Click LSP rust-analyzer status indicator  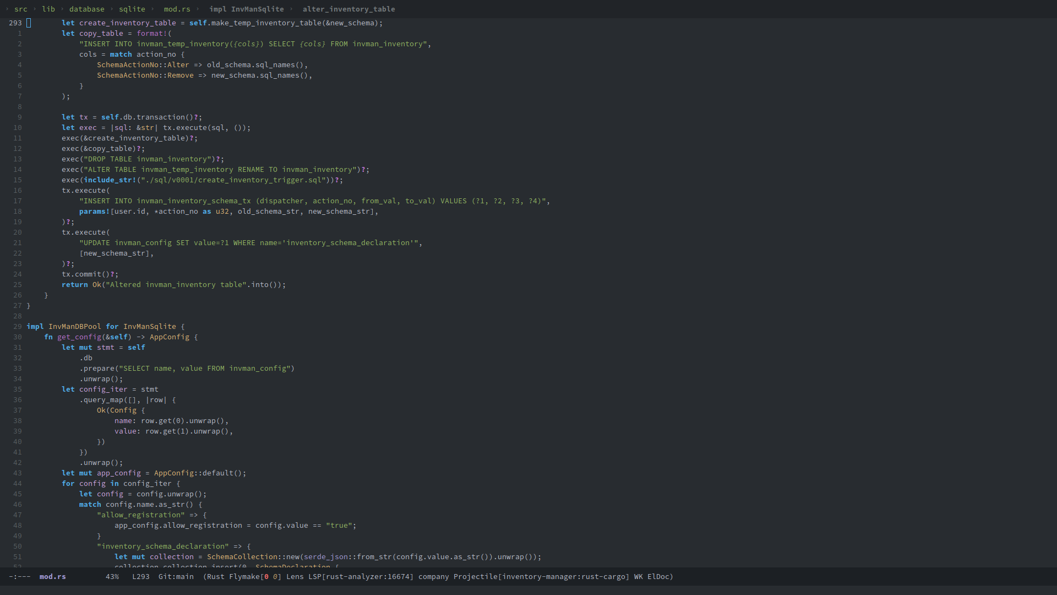click(x=361, y=576)
